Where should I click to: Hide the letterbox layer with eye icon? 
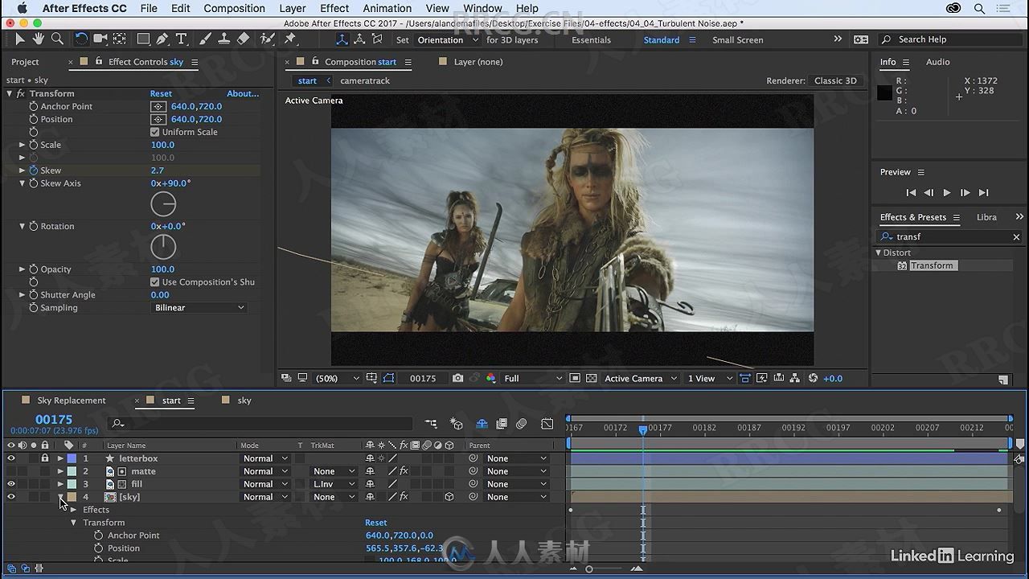[11, 458]
